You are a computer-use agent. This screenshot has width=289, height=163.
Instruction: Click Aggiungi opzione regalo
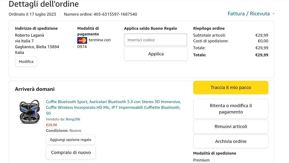tap(70, 140)
